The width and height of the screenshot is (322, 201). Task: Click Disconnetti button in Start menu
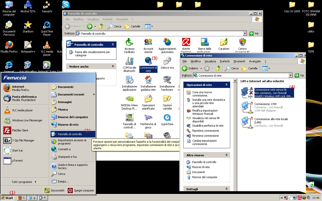pos(55,190)
